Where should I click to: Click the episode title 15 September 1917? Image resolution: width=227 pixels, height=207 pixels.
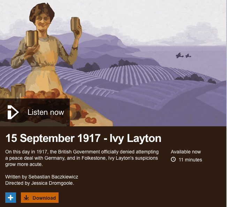53,138
